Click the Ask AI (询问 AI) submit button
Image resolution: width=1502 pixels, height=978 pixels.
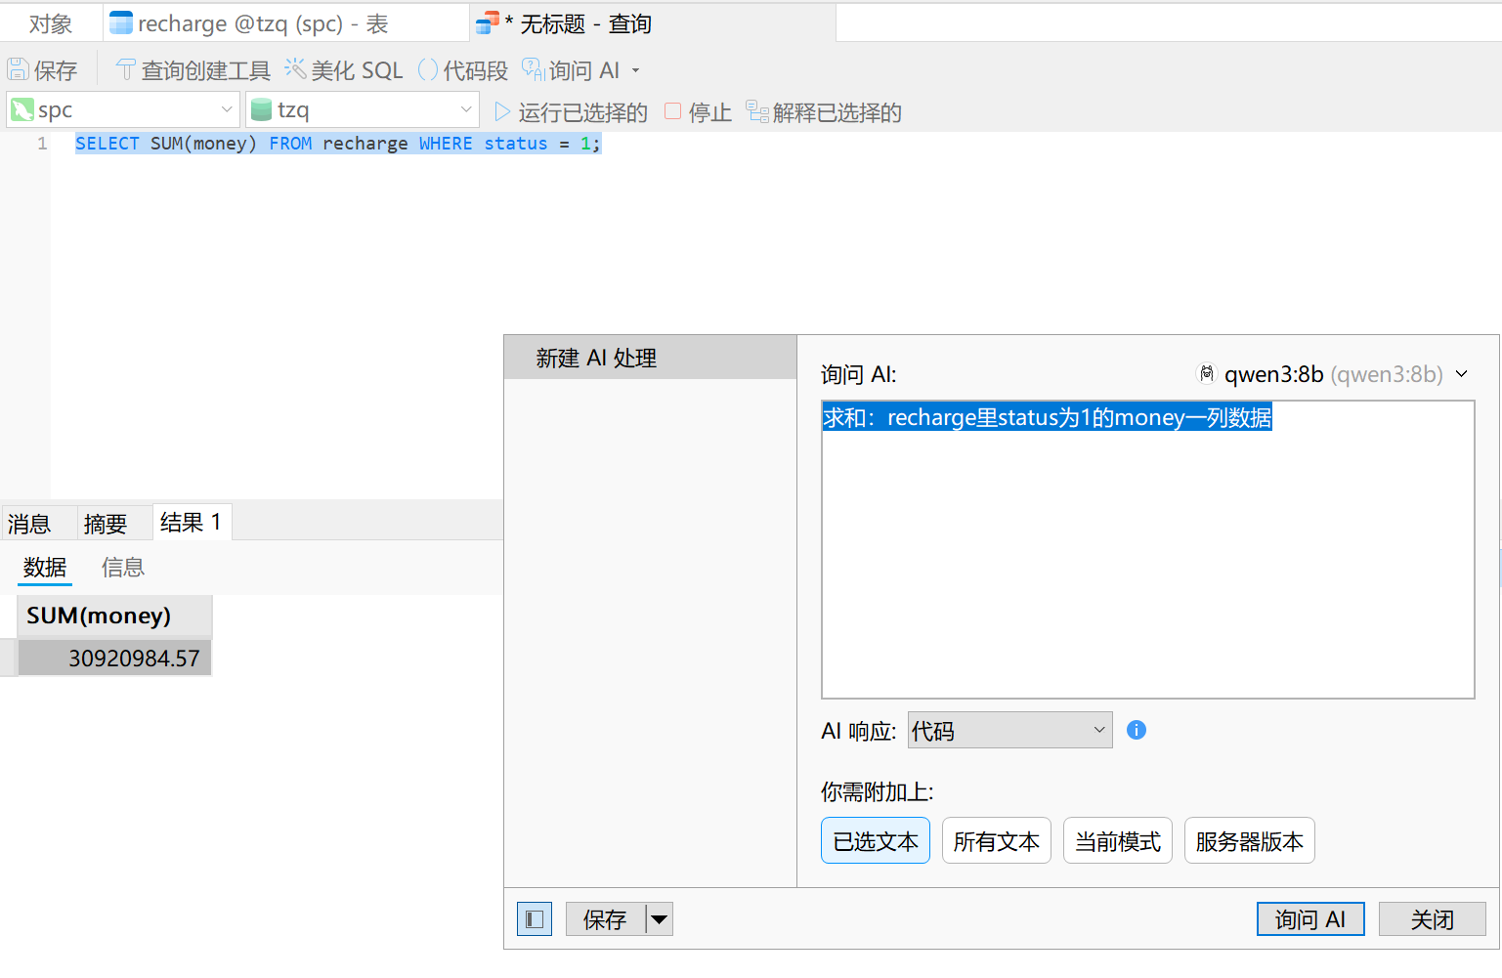point(1309,919)
